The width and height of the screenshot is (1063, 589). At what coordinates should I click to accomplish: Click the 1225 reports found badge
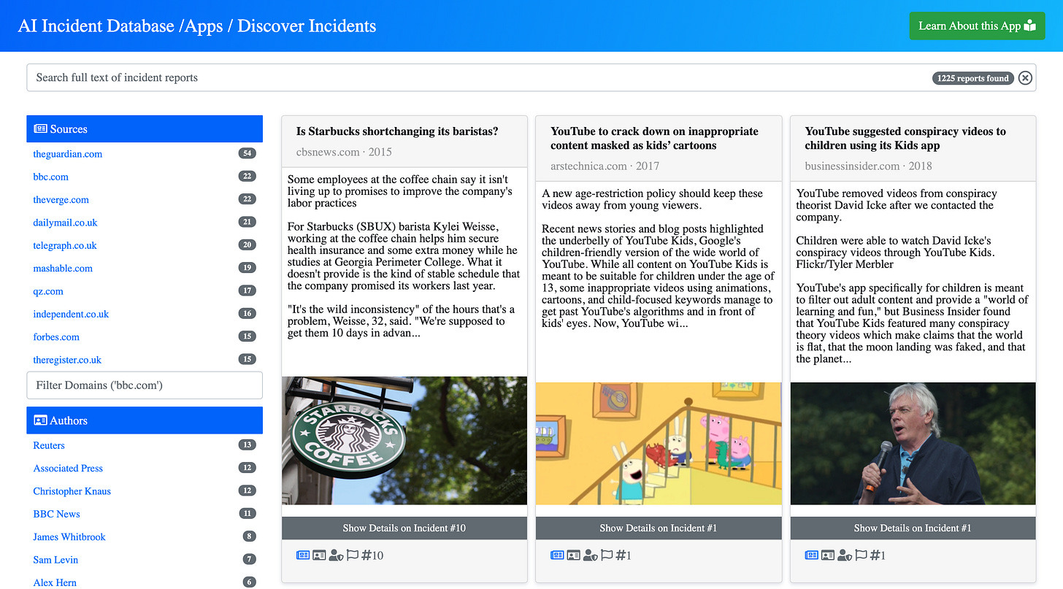coord(973,78)
